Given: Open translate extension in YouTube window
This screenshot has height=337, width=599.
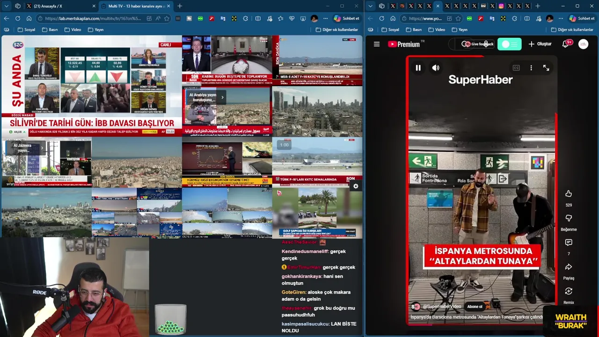Looking at the screenshot, I should pos(492,18).
